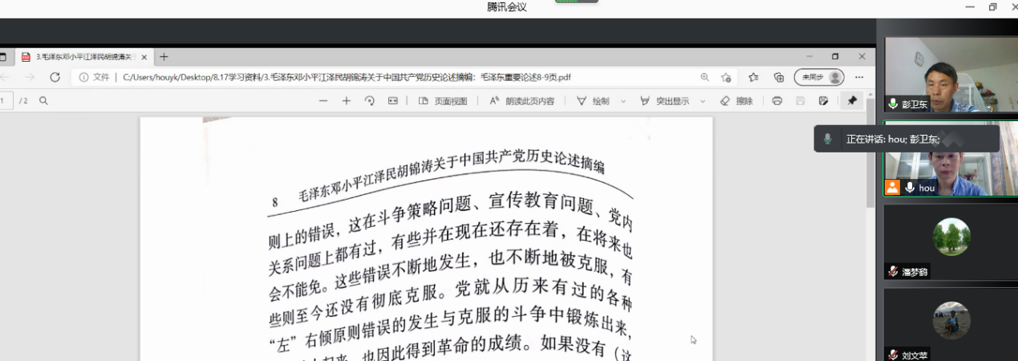
Task: Click the Read aloud (朗读此页内容) button
Action: tap(521, 101)
